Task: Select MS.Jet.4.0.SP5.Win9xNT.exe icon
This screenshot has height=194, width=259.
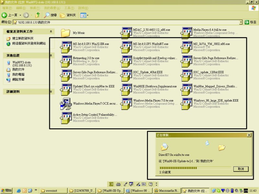Action: coord(126,47)
